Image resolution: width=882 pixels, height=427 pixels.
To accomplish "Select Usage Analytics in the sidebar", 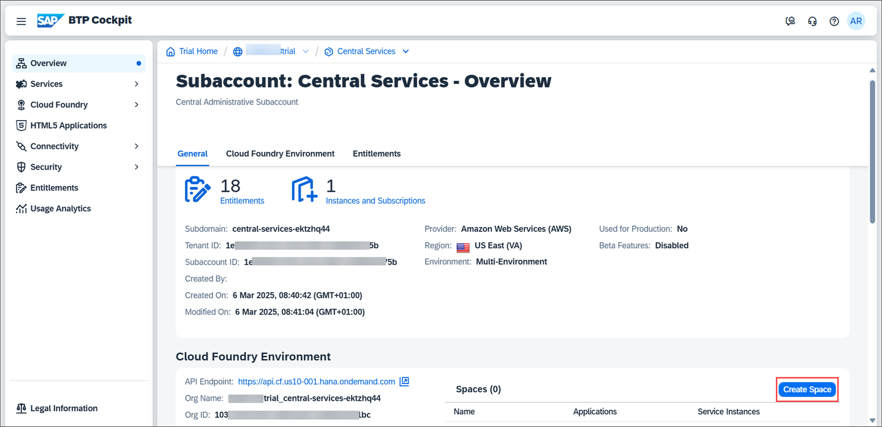I will click(x=79, y=209).
